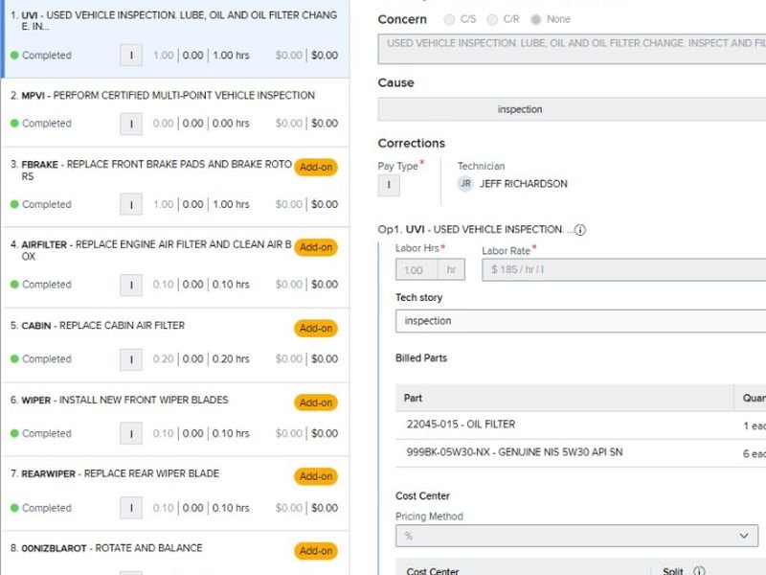Open the Pricing Method dropdown
766x575 pixels.
tap(577, 536)
